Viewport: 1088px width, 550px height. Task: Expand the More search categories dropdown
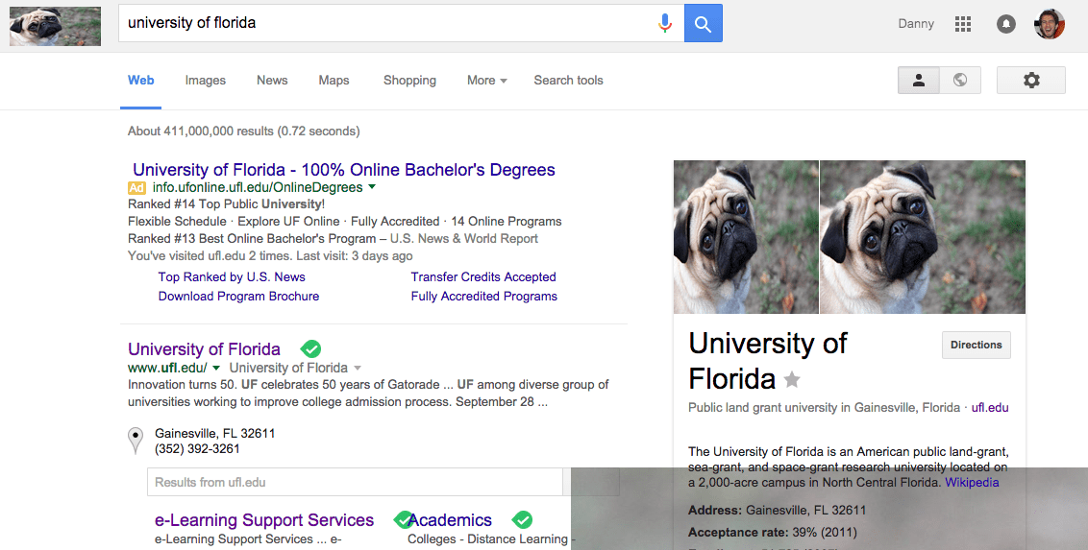(x=486, y=81)
